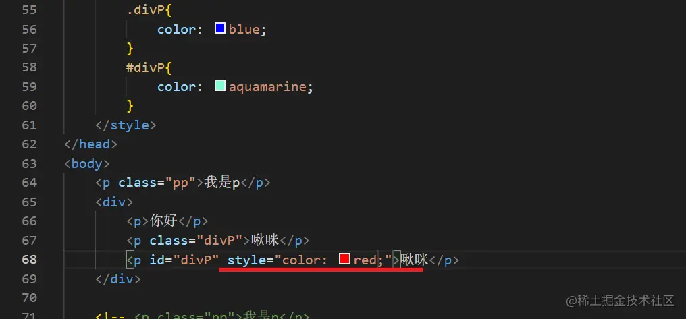686x319 pixels.
Task: Select line number 59 in the gutter
Action: tap(29, 87)
